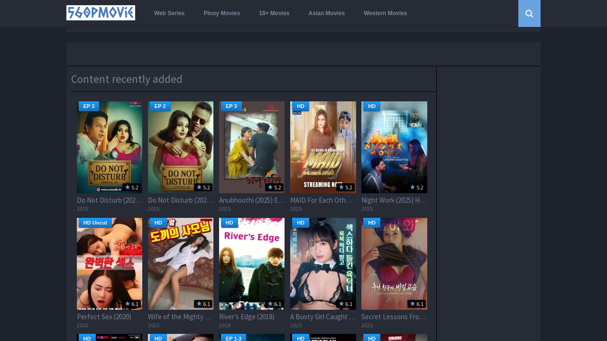
Task: Open the A Busty Girl Caught poster
Action: point(323,264)
